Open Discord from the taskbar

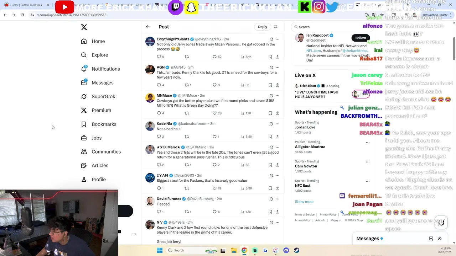tap(286, 250)
